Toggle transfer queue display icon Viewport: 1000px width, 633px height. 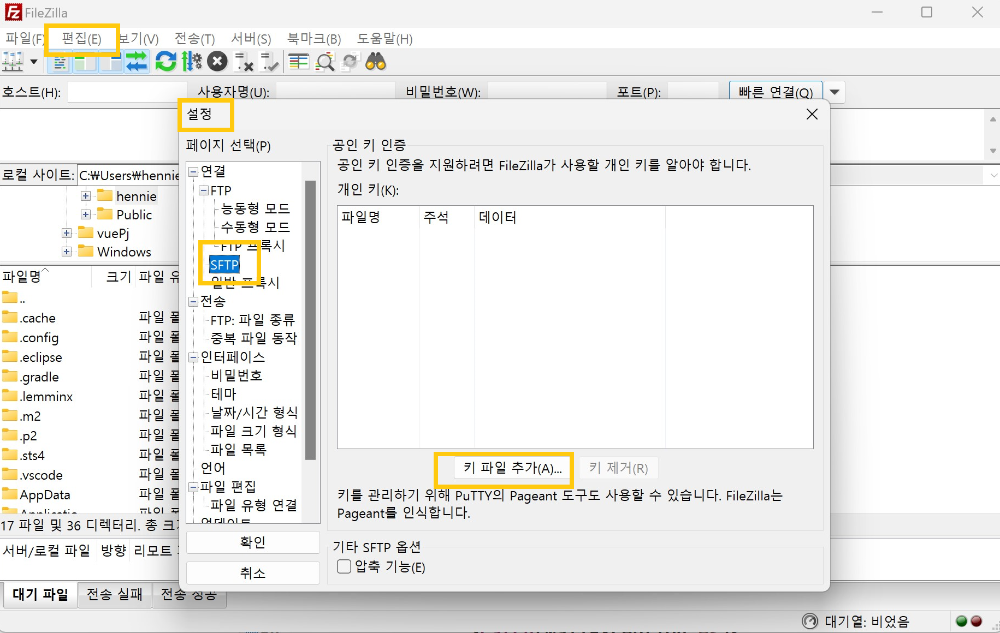[x=137, y=62]
